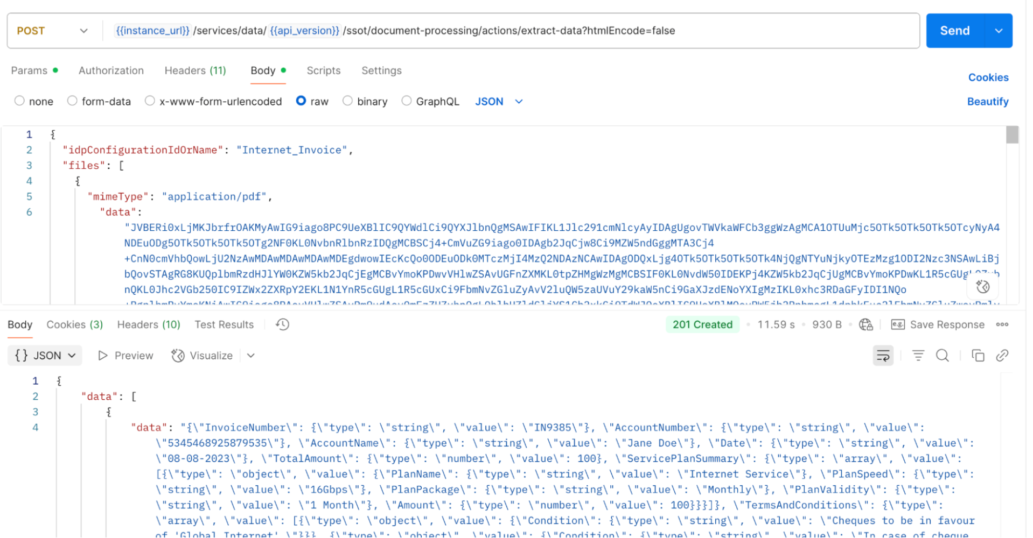Open the Scripts tab
1033x538 pixels.
point(324,70)
